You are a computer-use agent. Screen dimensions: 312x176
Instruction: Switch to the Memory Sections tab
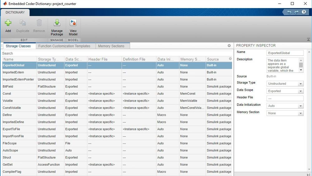click(111, 46)
